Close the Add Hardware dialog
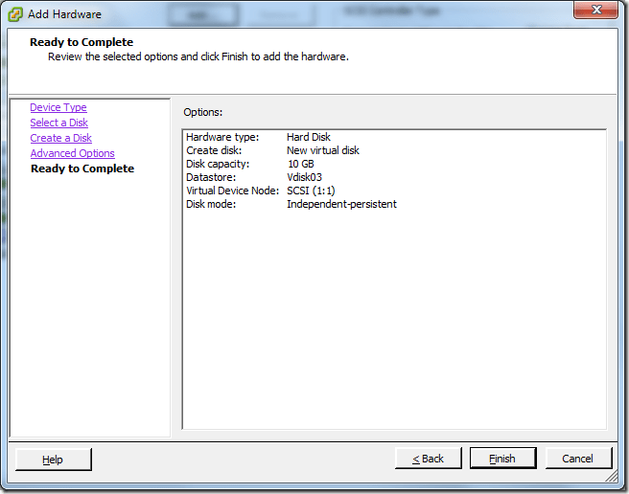This screenshot has height=494, width=629. pyautogui.click(x=595, y=10)
